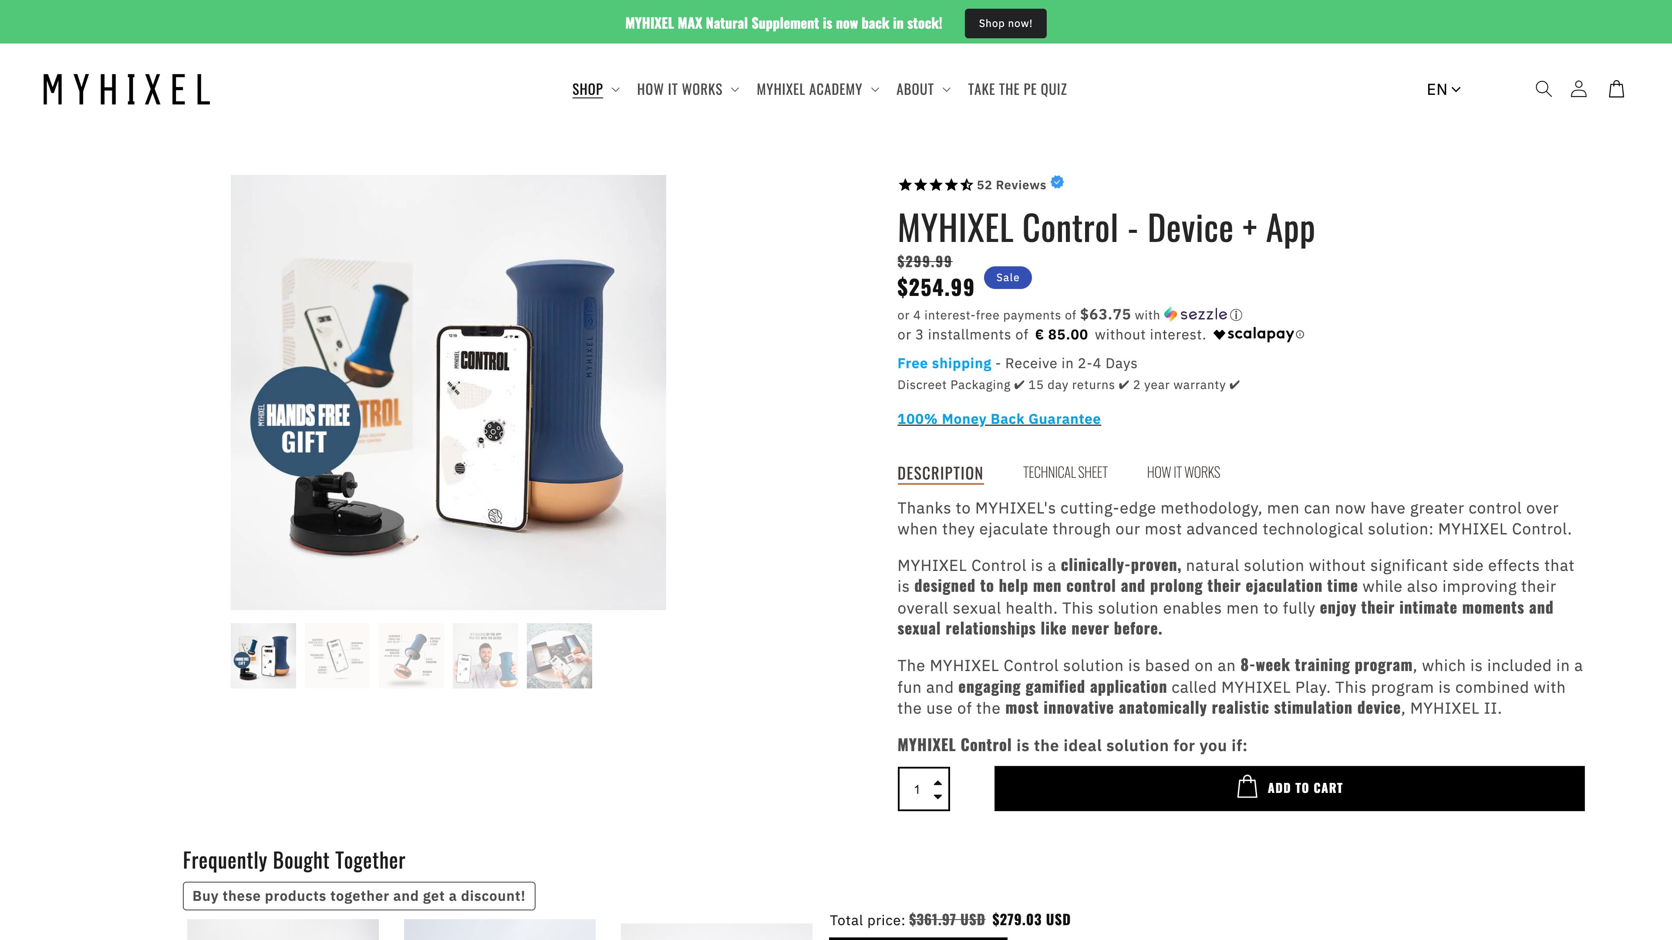Increase quantity with the up arrow
The image size is (1672, 940).
[x=938, y=782]
